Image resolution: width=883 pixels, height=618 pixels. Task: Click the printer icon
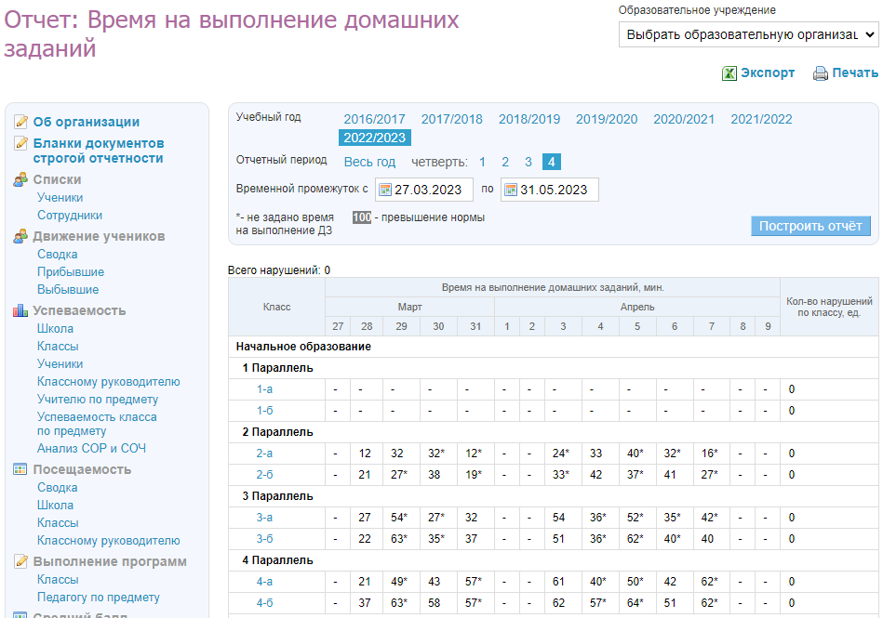point(820,73)
